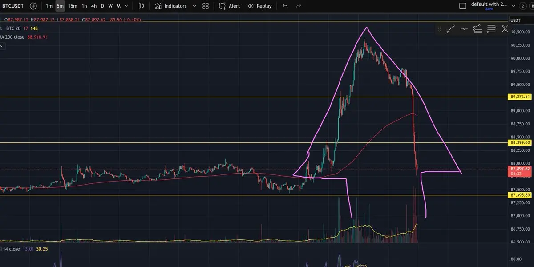Choose the 1h timeframe
Image resolution: width=534 pixels, height=267 pixels.
coord(84,6)
